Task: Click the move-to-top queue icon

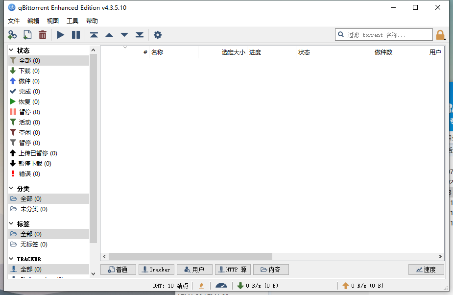Action: (x=94, y=34)
